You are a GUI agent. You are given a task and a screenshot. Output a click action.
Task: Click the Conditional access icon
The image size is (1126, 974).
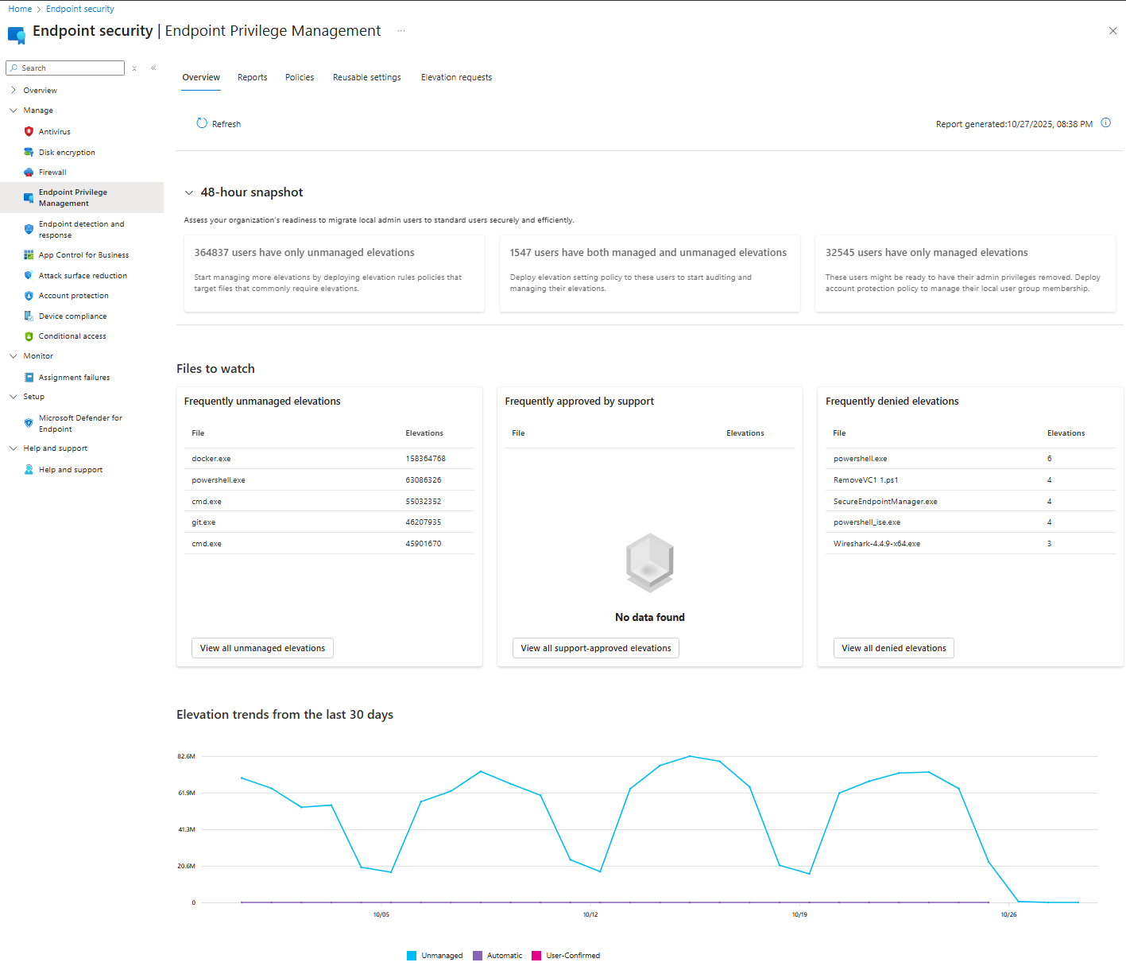(x=29, y=336)
